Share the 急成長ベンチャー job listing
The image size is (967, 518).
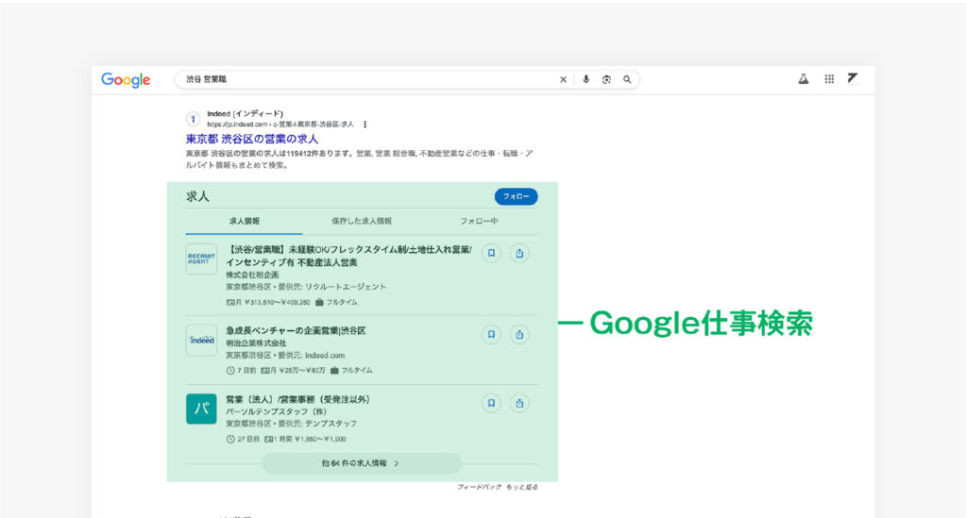click(519, 334)
